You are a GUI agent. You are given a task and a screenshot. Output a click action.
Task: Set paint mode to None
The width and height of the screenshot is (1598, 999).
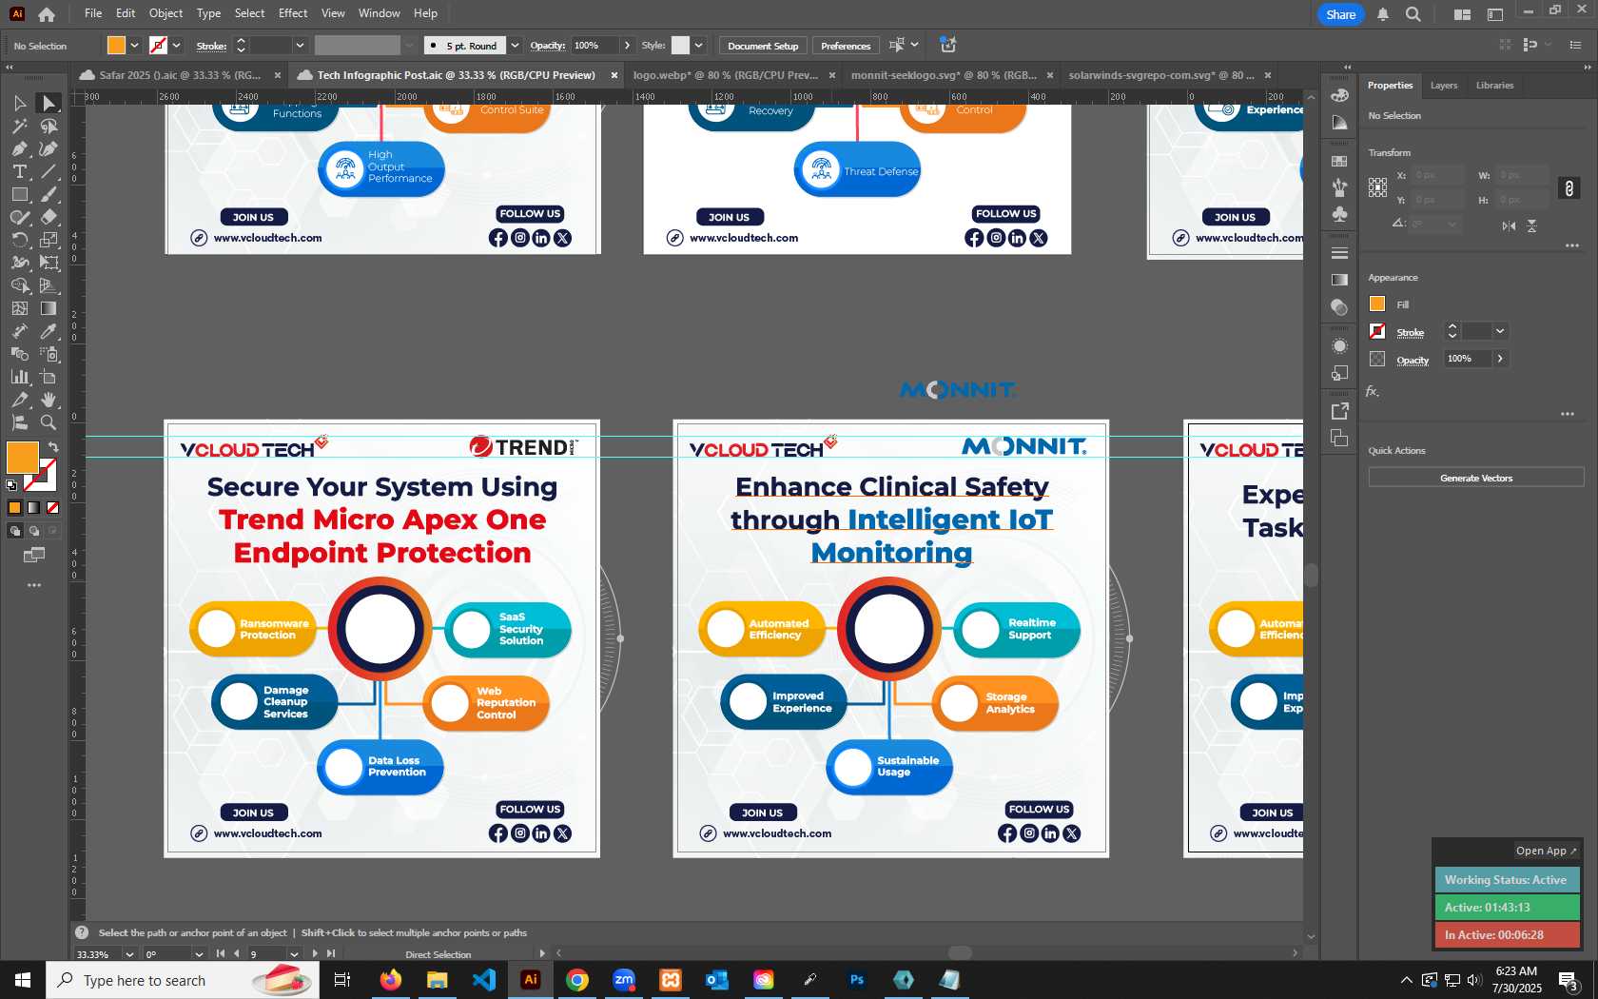click(x=52, y=507)
